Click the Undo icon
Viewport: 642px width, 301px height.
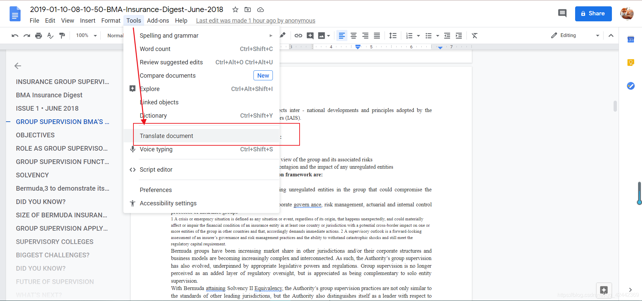(x=15, y=36)
